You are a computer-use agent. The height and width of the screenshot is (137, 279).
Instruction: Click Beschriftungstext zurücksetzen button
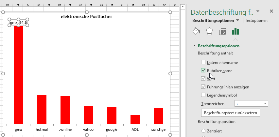pyautogui.click(x=230, y=113)
